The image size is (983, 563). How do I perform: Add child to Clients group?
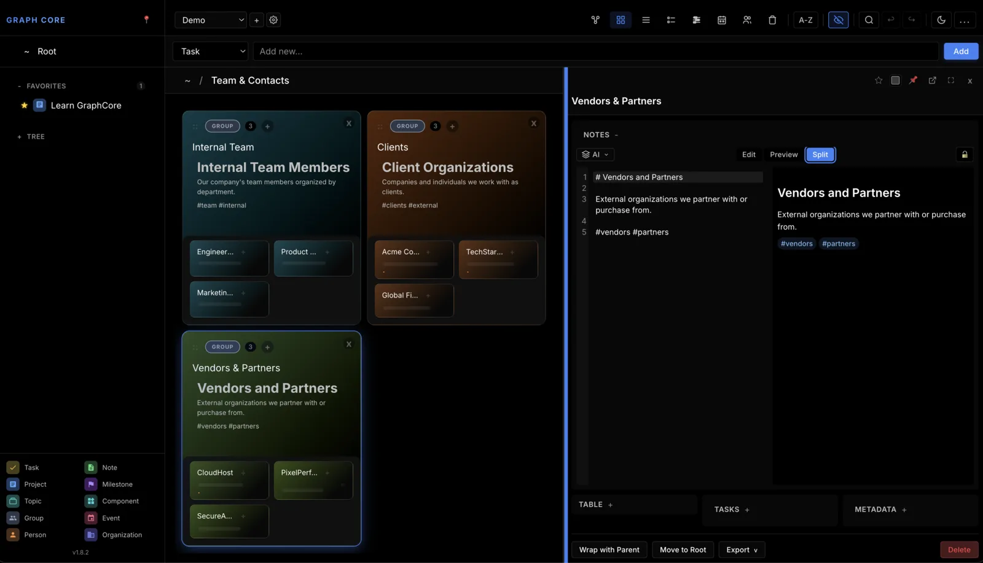point(452,126)
